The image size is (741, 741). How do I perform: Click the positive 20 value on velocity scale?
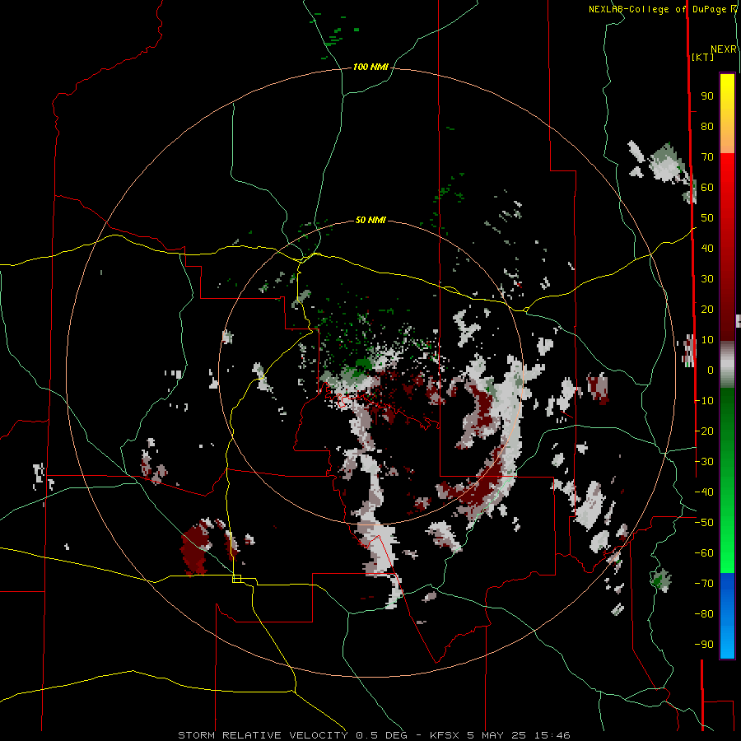pyautogui.click(x=707, y=309)
